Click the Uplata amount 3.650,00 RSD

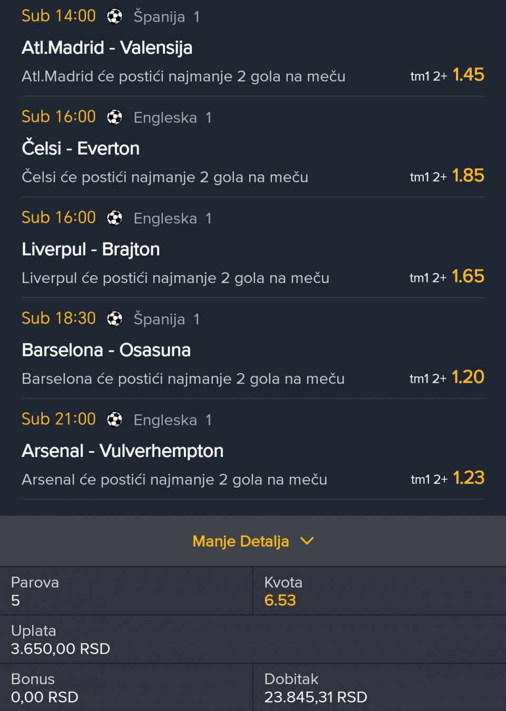click(x=61, y=649)
